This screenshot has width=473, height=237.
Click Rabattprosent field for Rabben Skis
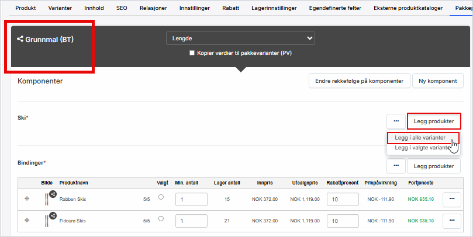point(342,199)
